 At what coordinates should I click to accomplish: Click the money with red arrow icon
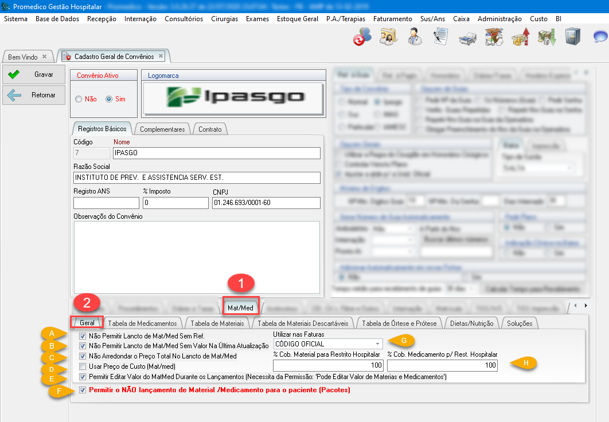tap(520, 37)
